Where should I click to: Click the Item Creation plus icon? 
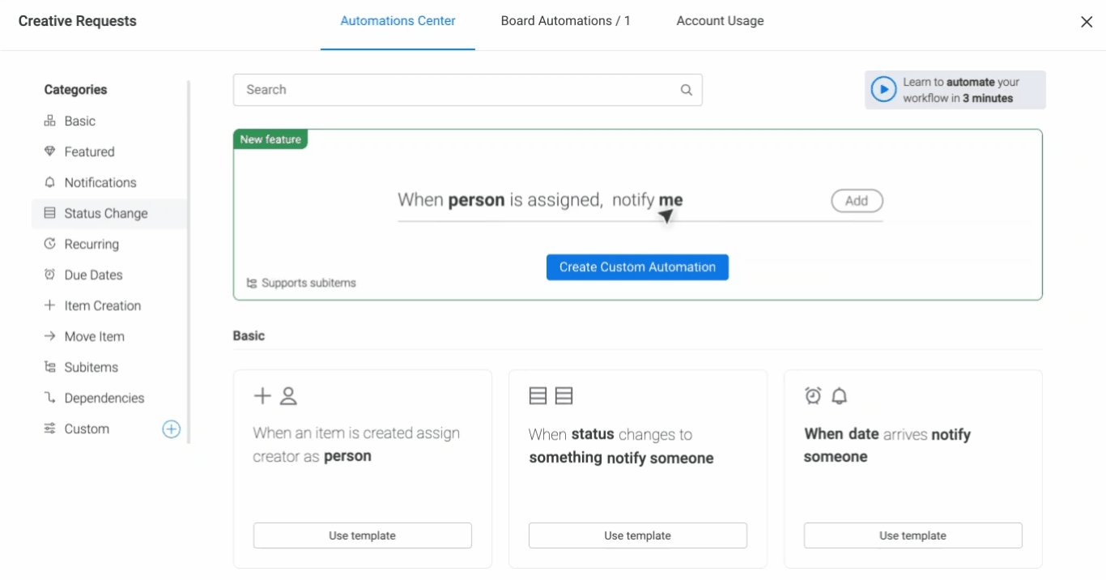tap(49, 305)
